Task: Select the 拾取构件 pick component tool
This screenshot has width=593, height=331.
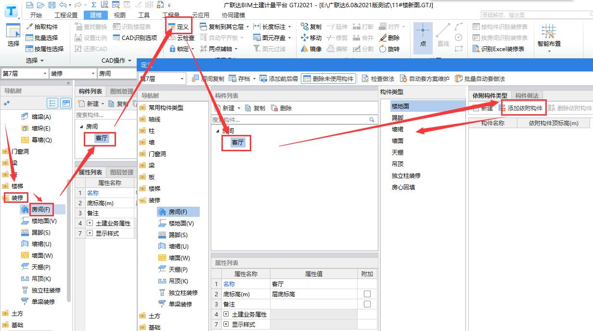Action: pos(42,26)
